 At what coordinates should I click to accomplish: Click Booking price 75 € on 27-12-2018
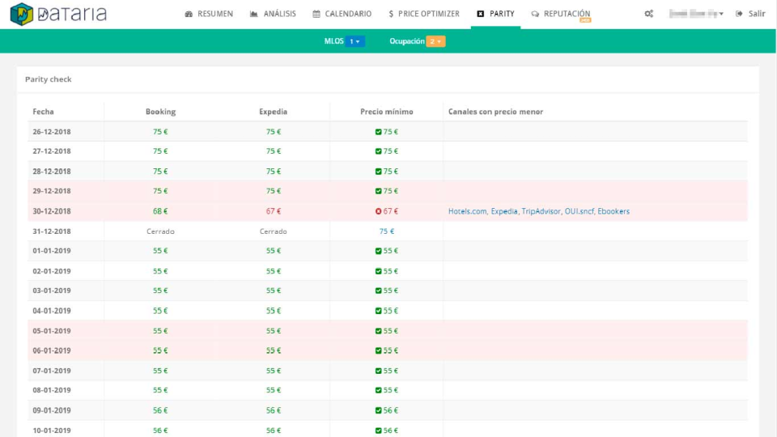click(x=160, y=151)
